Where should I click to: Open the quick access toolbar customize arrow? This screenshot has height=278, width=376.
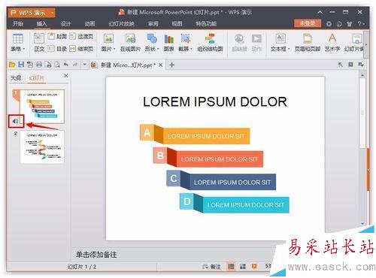(84, 65)
